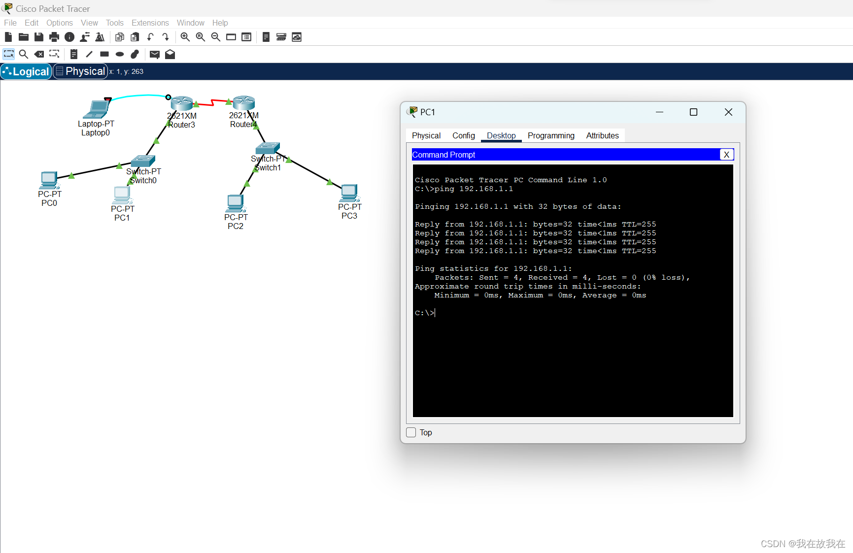Open the Edit menu
The height and width of the screenshot is (553, 853).
pos(32,23)
